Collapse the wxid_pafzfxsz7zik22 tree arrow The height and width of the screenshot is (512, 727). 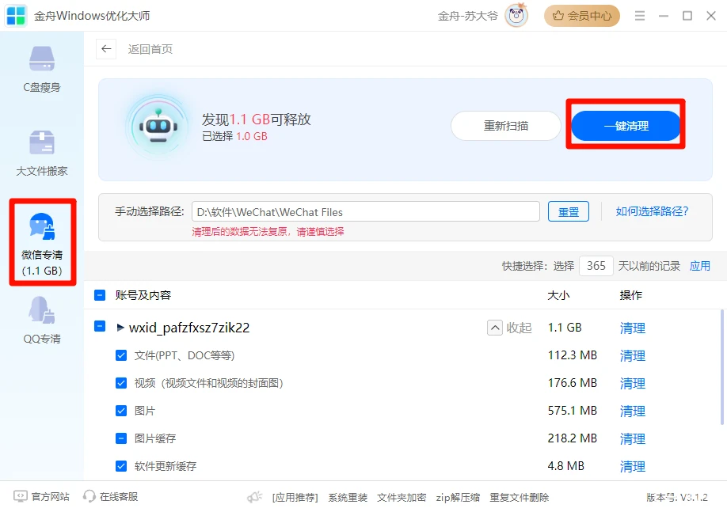pyautogui.click(x=120, y=328)
